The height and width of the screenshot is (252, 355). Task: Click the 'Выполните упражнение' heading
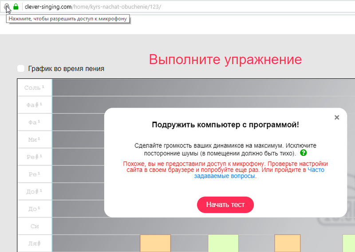pyautogui.click(x=225, y=60)
